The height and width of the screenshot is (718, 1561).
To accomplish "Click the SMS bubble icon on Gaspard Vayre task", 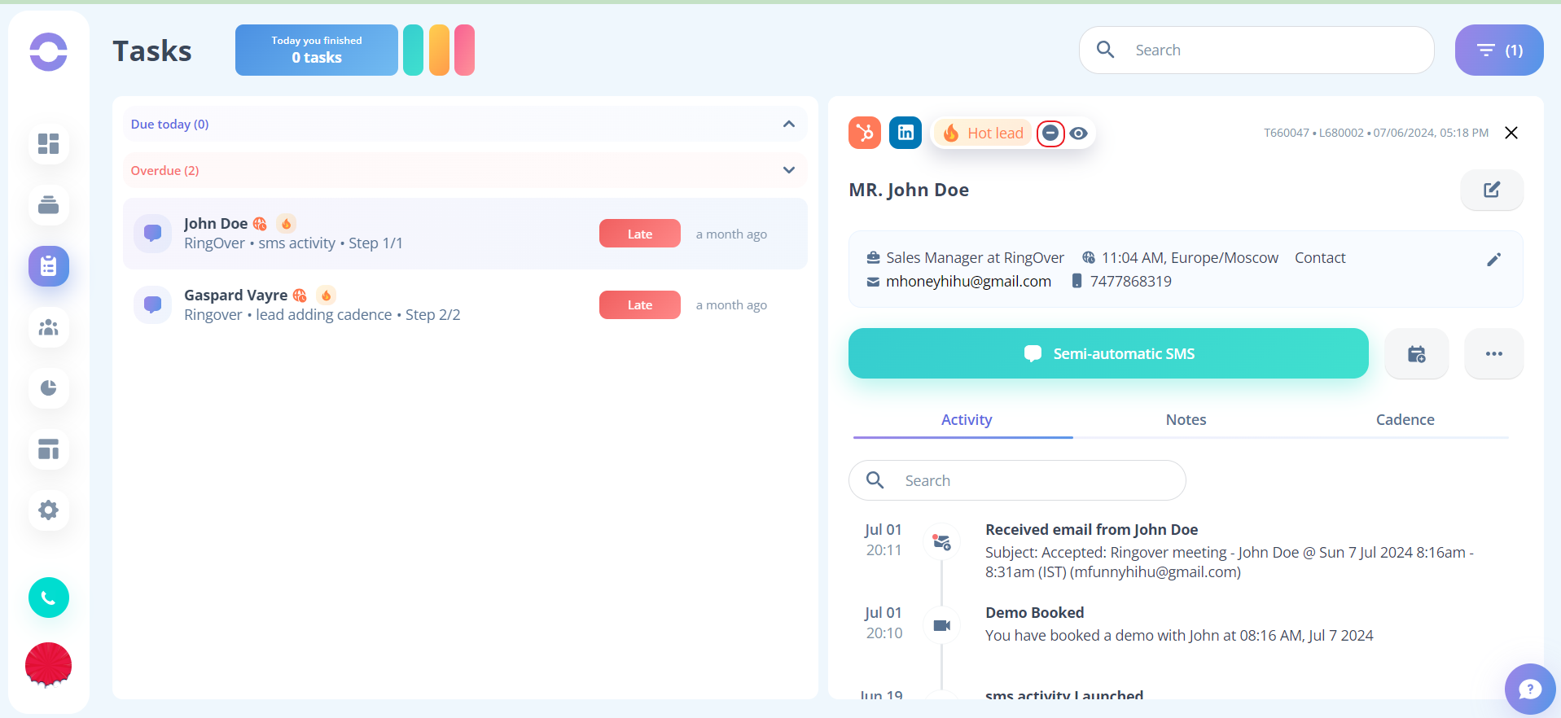I will point(153,304).
